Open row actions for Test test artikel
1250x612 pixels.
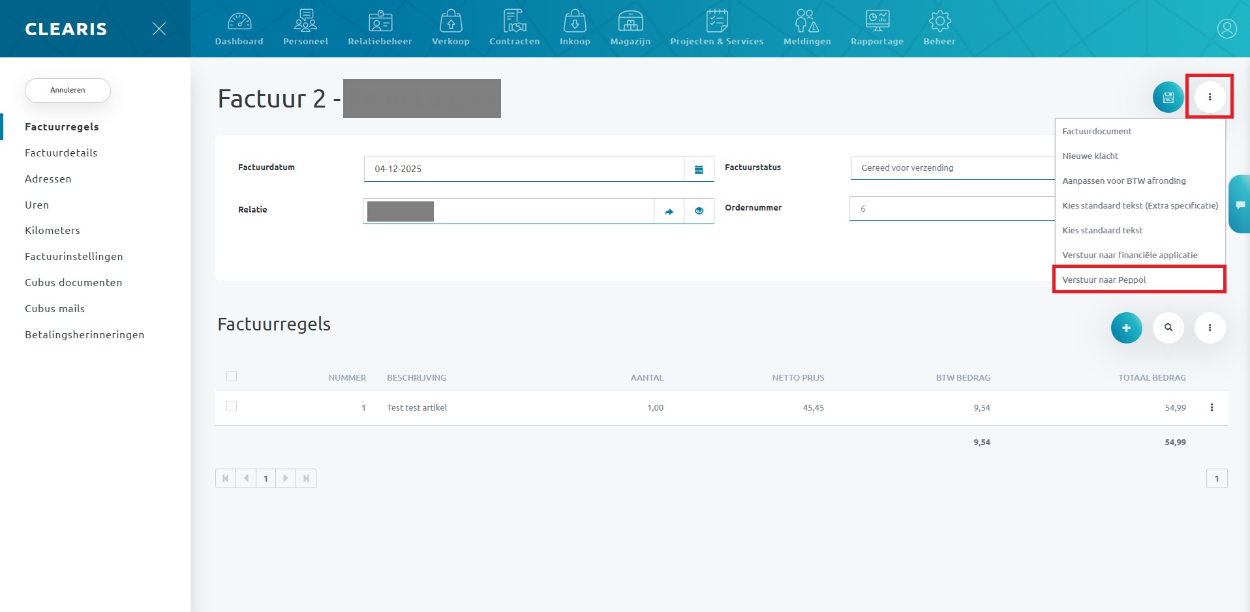(x=1212, y=407)
